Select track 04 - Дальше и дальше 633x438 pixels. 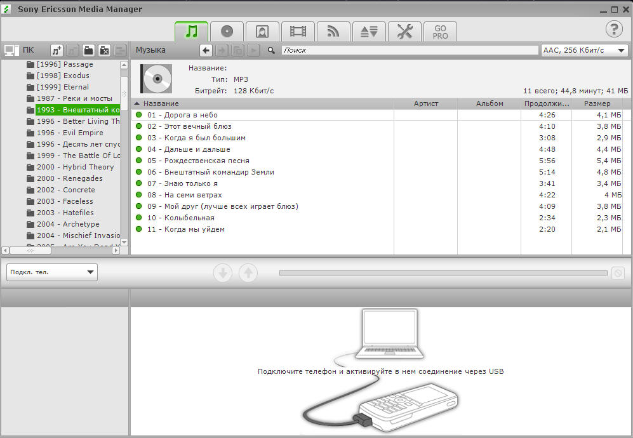[x=376, y=149]
